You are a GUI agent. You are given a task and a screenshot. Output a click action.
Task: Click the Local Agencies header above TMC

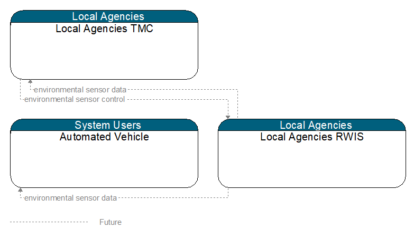108,16
